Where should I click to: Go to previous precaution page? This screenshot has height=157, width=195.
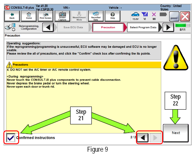(143, 138)
